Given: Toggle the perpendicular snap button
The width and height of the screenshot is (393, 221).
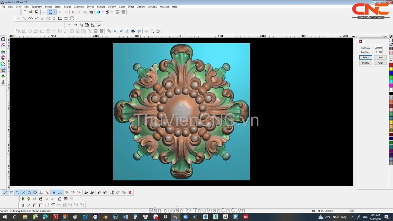Looking at the screenshot, I should tap(41, 193).
